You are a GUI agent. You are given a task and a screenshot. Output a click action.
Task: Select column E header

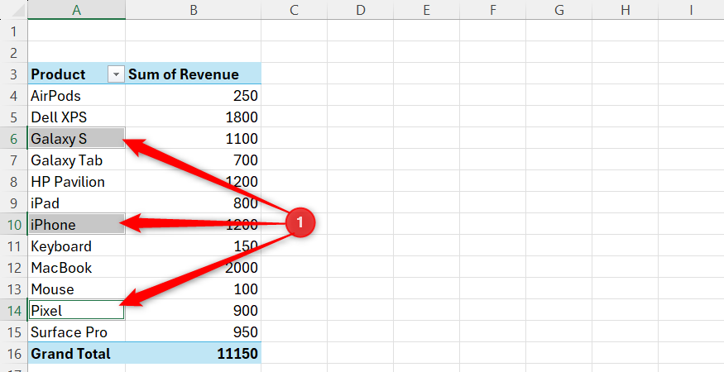[426, 10]
